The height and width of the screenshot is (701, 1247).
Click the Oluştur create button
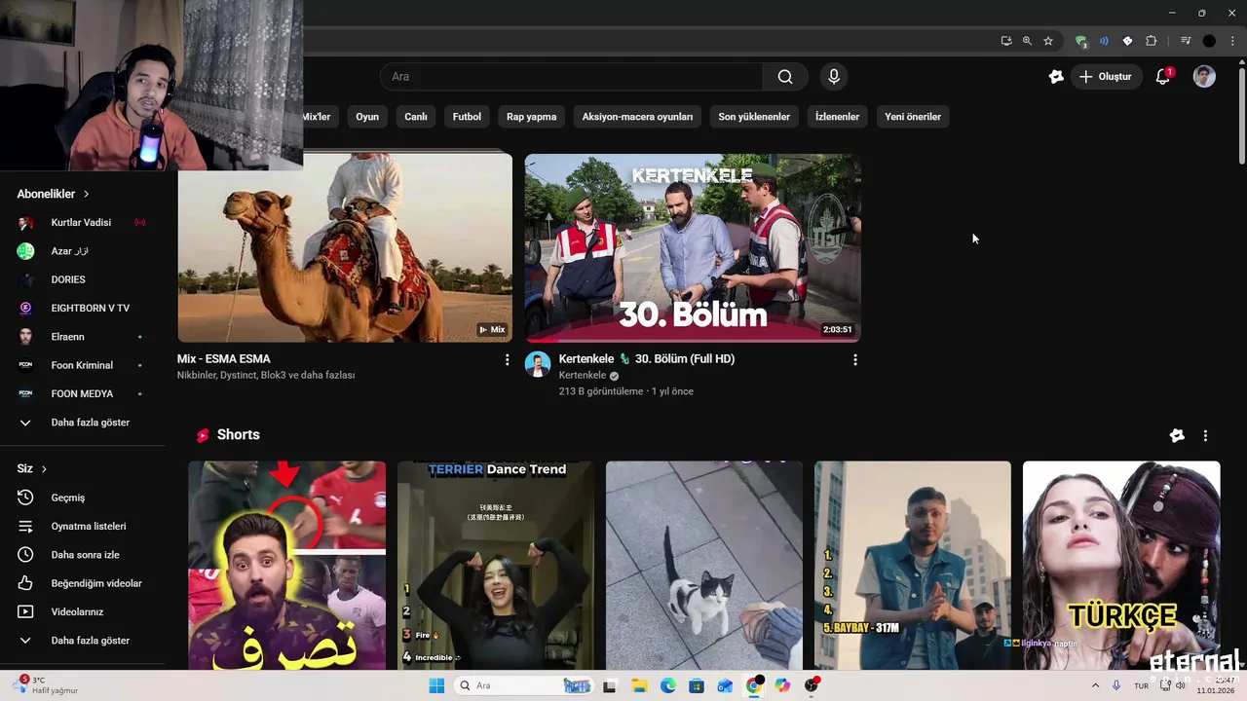[x=1106, y=77]
